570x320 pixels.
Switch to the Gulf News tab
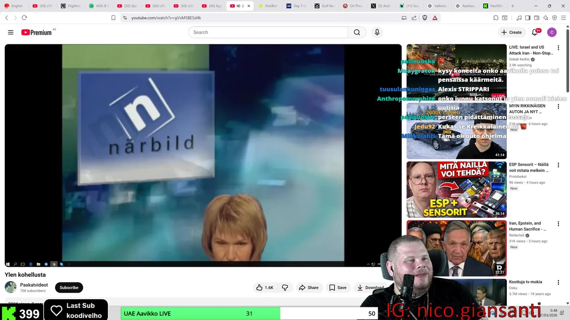[325, 6]
